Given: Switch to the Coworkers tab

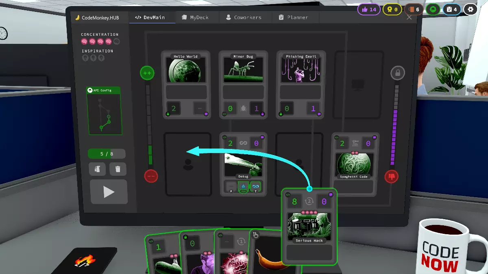Looking at the screenshot, I should click(x=245, y=17).
